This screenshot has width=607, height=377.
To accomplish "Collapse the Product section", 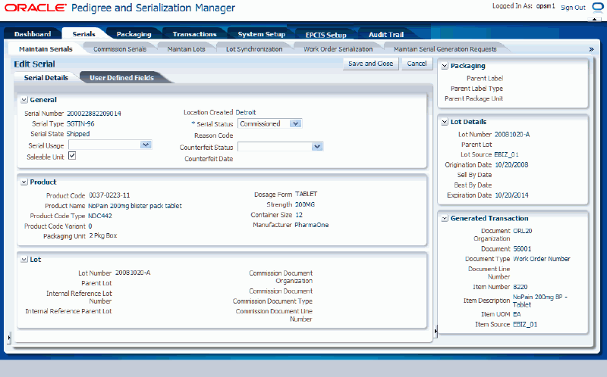I will tap(24, 182).
